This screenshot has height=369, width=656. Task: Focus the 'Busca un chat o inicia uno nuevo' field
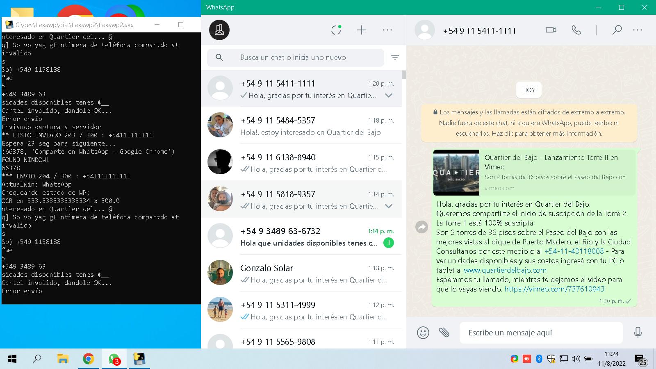(296, 57)
